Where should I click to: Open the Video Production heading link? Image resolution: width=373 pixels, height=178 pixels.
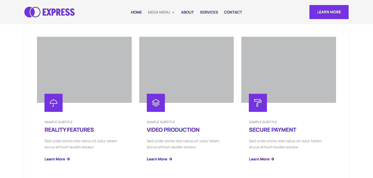[x=173, y=130]
